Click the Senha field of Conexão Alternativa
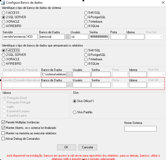 (x=101, y=85)
